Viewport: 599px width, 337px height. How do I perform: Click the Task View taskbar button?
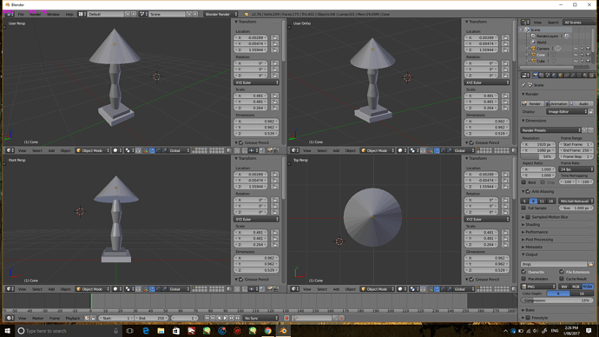coord(130,331)
